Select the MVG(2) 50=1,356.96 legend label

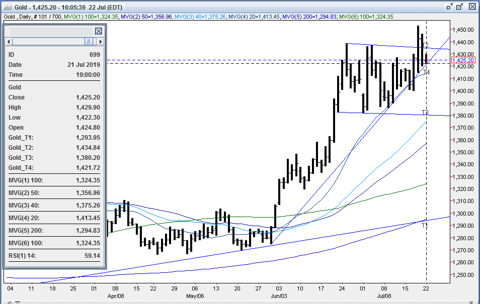click(x=146, y=17)
